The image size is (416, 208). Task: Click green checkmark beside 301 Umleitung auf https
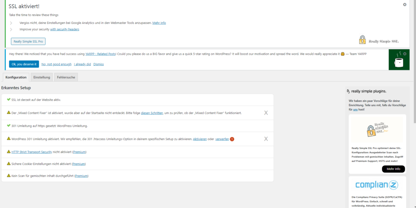pos(9,126)
